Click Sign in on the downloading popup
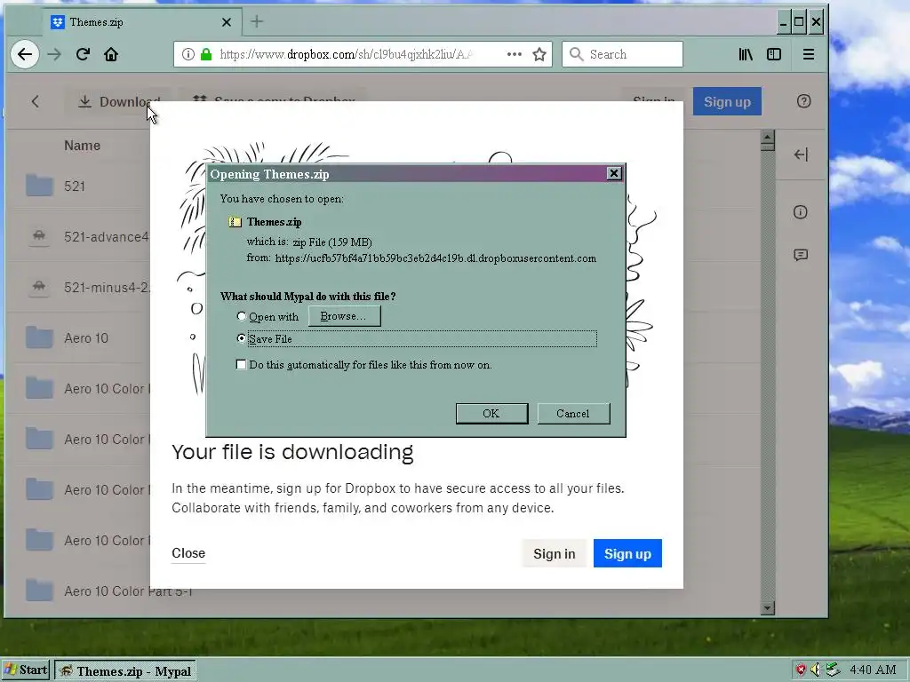The image size is (910, 682). tap(555, 554)
